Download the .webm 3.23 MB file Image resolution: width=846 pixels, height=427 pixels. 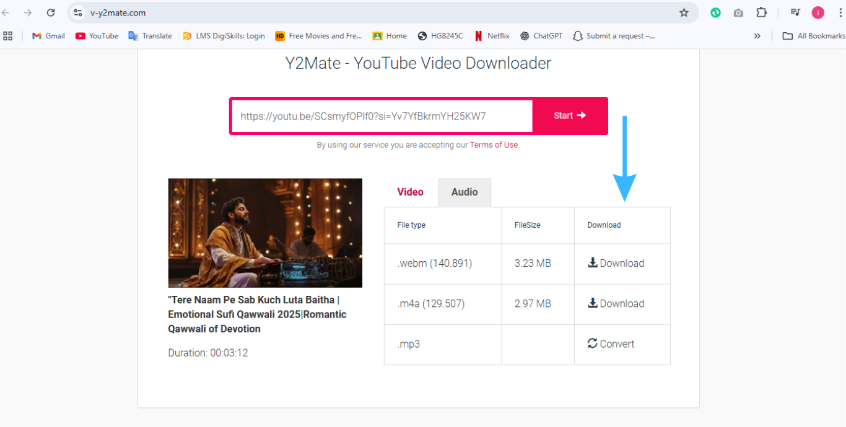coord(616,263)
